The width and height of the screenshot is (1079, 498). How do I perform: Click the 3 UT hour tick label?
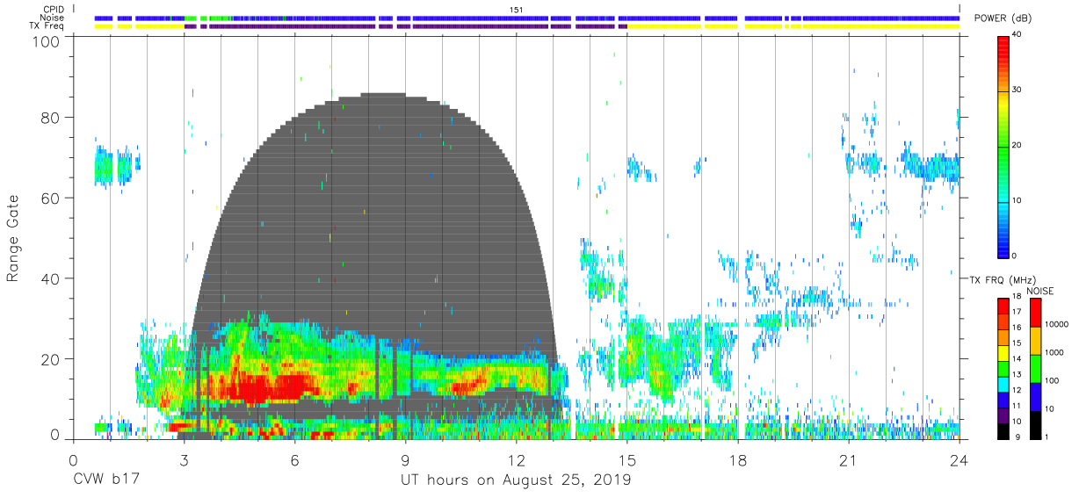(184, 460)
